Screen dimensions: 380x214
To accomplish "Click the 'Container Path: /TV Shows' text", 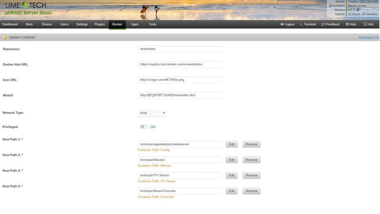I will click(157, 181).
